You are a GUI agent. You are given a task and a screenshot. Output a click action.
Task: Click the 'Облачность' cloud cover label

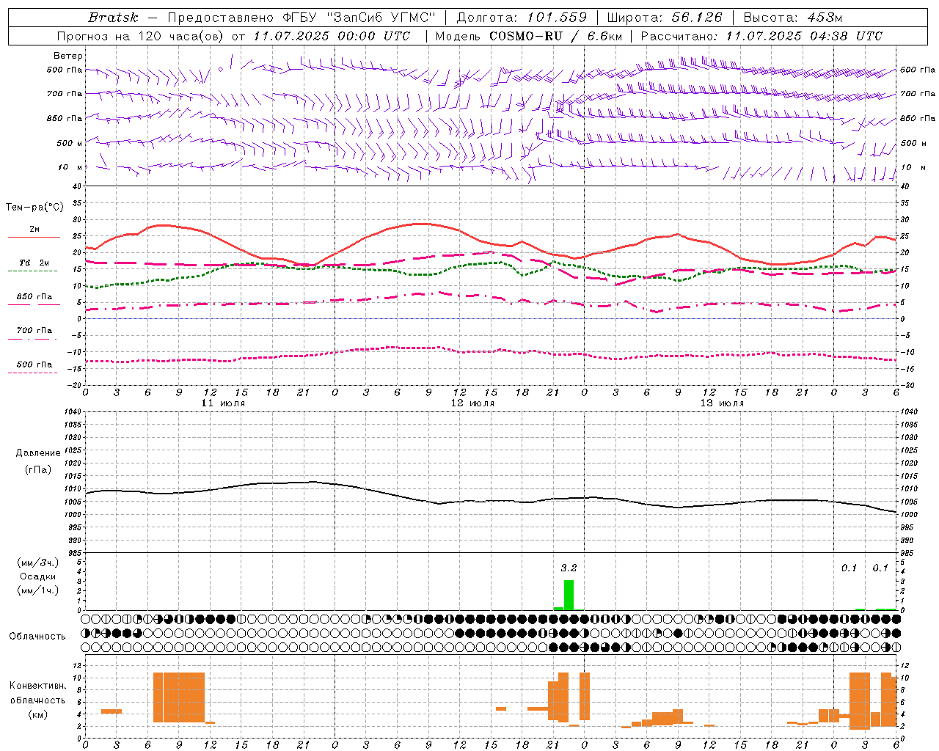37,636
